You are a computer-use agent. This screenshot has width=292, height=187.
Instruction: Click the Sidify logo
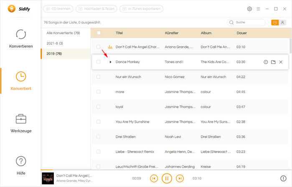coord(19,9)
